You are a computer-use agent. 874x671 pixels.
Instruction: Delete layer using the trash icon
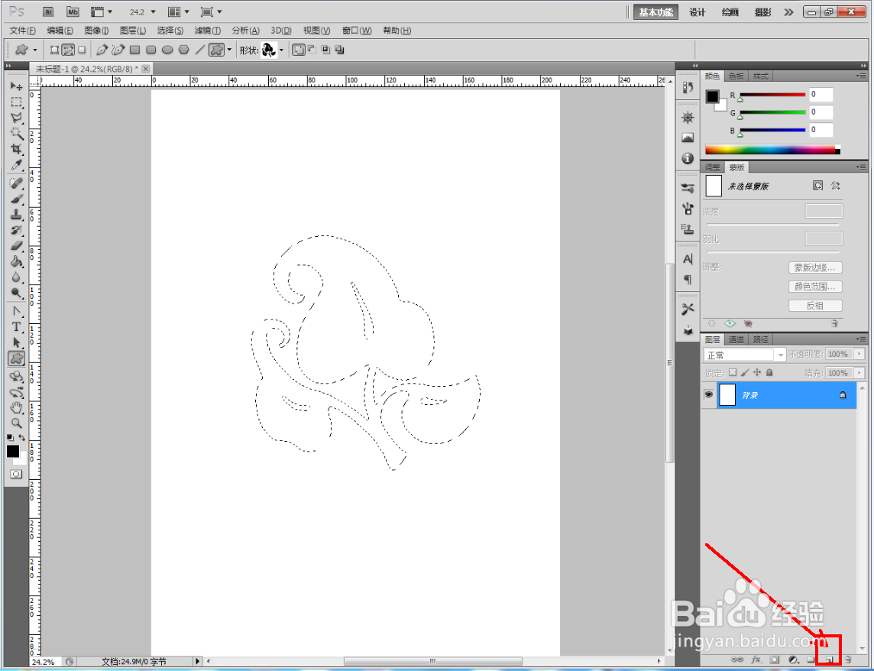847,660
